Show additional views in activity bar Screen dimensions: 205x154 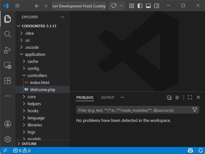click(x=8, y=96)
